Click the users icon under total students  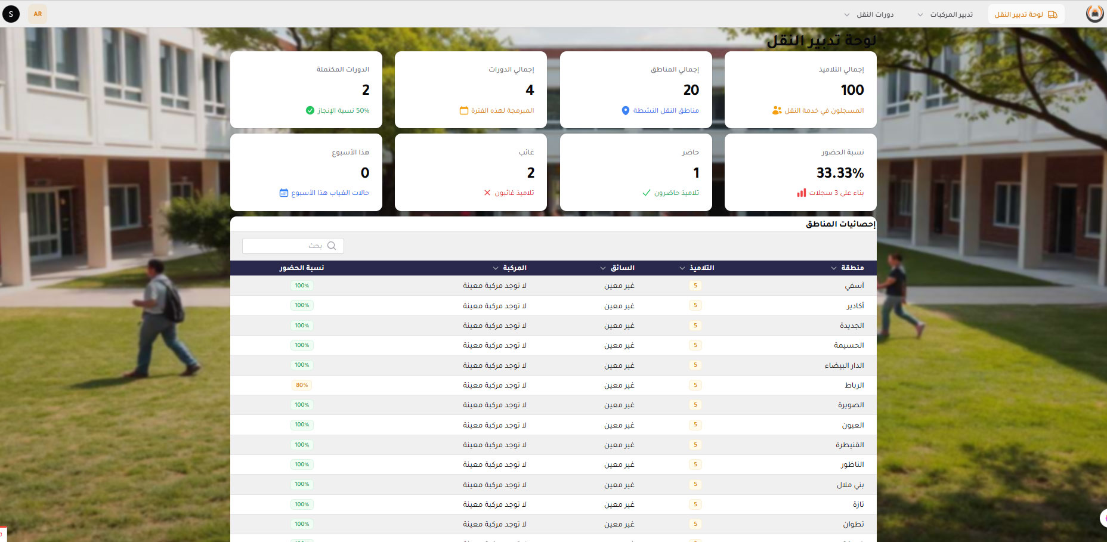pos(777,110)
